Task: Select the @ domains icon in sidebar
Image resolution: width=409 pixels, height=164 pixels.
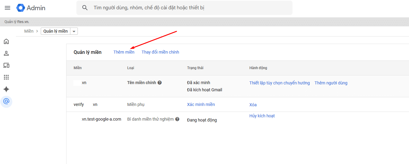Action: click(6, 101)
